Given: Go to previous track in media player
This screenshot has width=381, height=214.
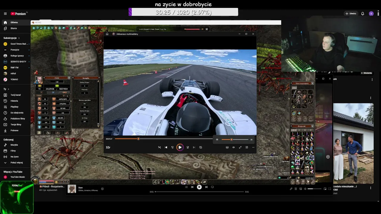Looking at the screenshot, I should [166, 147].
